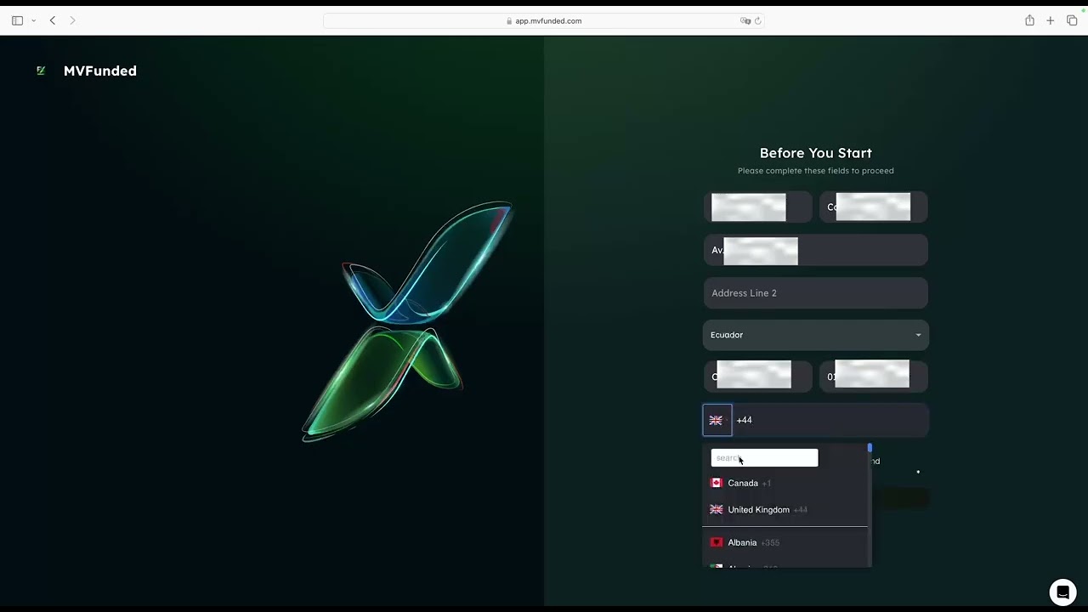Open the Ecuador country dropdown
Viewport: 1088px width, 612px height.
tap(816, 335)
